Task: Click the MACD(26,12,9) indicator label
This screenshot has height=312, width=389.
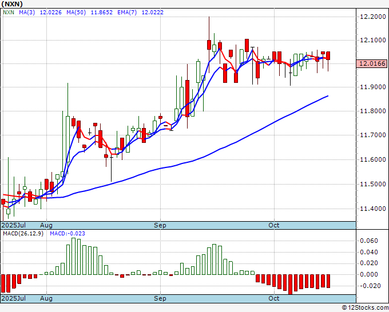Action: point(23,234)
